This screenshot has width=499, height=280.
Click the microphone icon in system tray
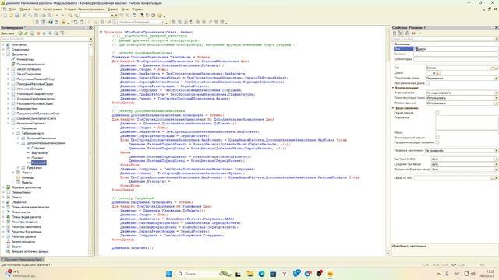click(x=447, y=274)
